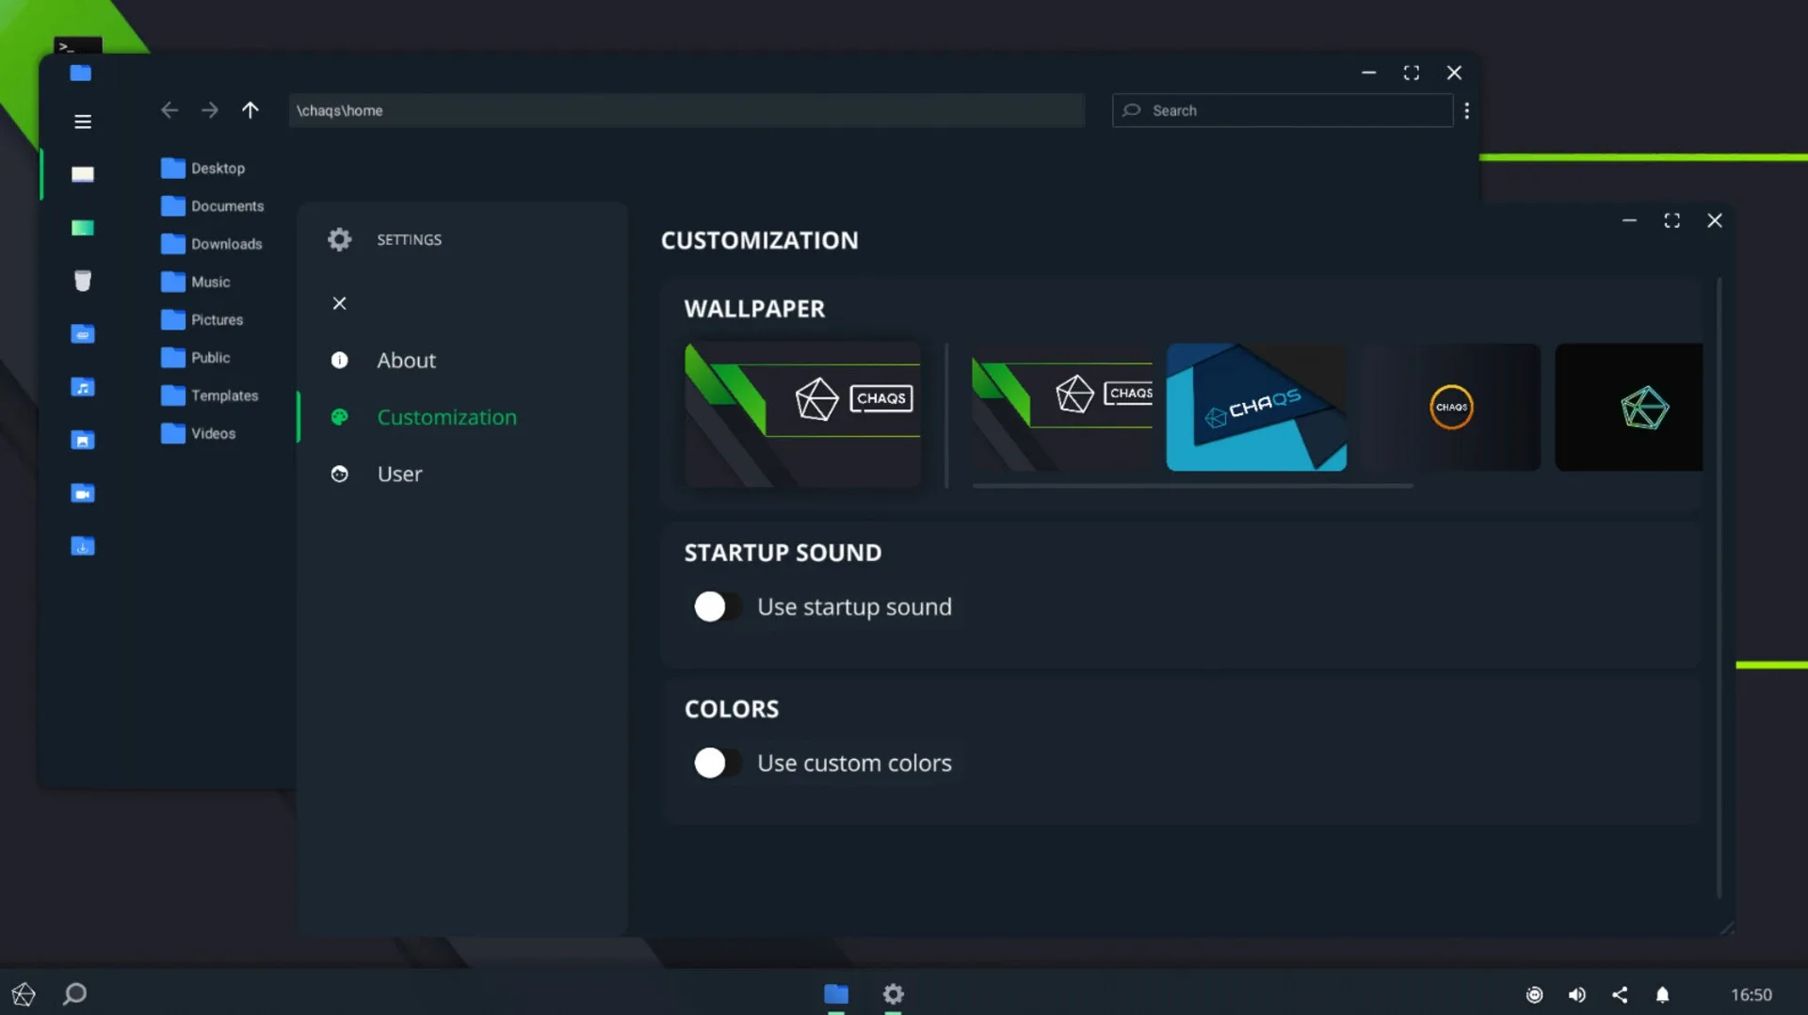Open the Downloads folder
The height and width of the screenshot is (1015, 1808).
pos(226,244)
